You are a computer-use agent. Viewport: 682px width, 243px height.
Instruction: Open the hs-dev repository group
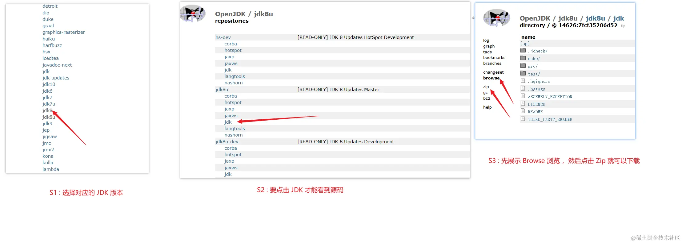pyautogui.click(x=223, y=37)
